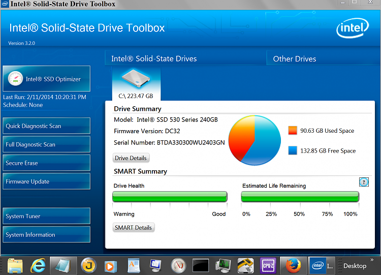
Task: Click the Drive Details button
Action: (131, 158)
